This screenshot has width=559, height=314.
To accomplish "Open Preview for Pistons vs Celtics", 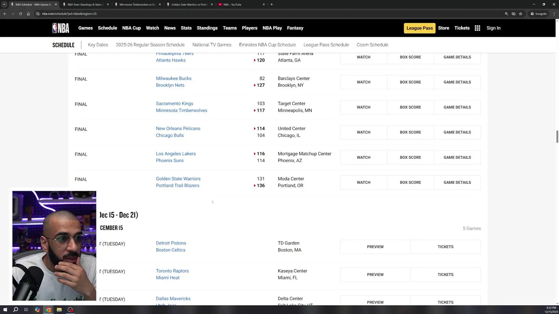I will (375, 247).
